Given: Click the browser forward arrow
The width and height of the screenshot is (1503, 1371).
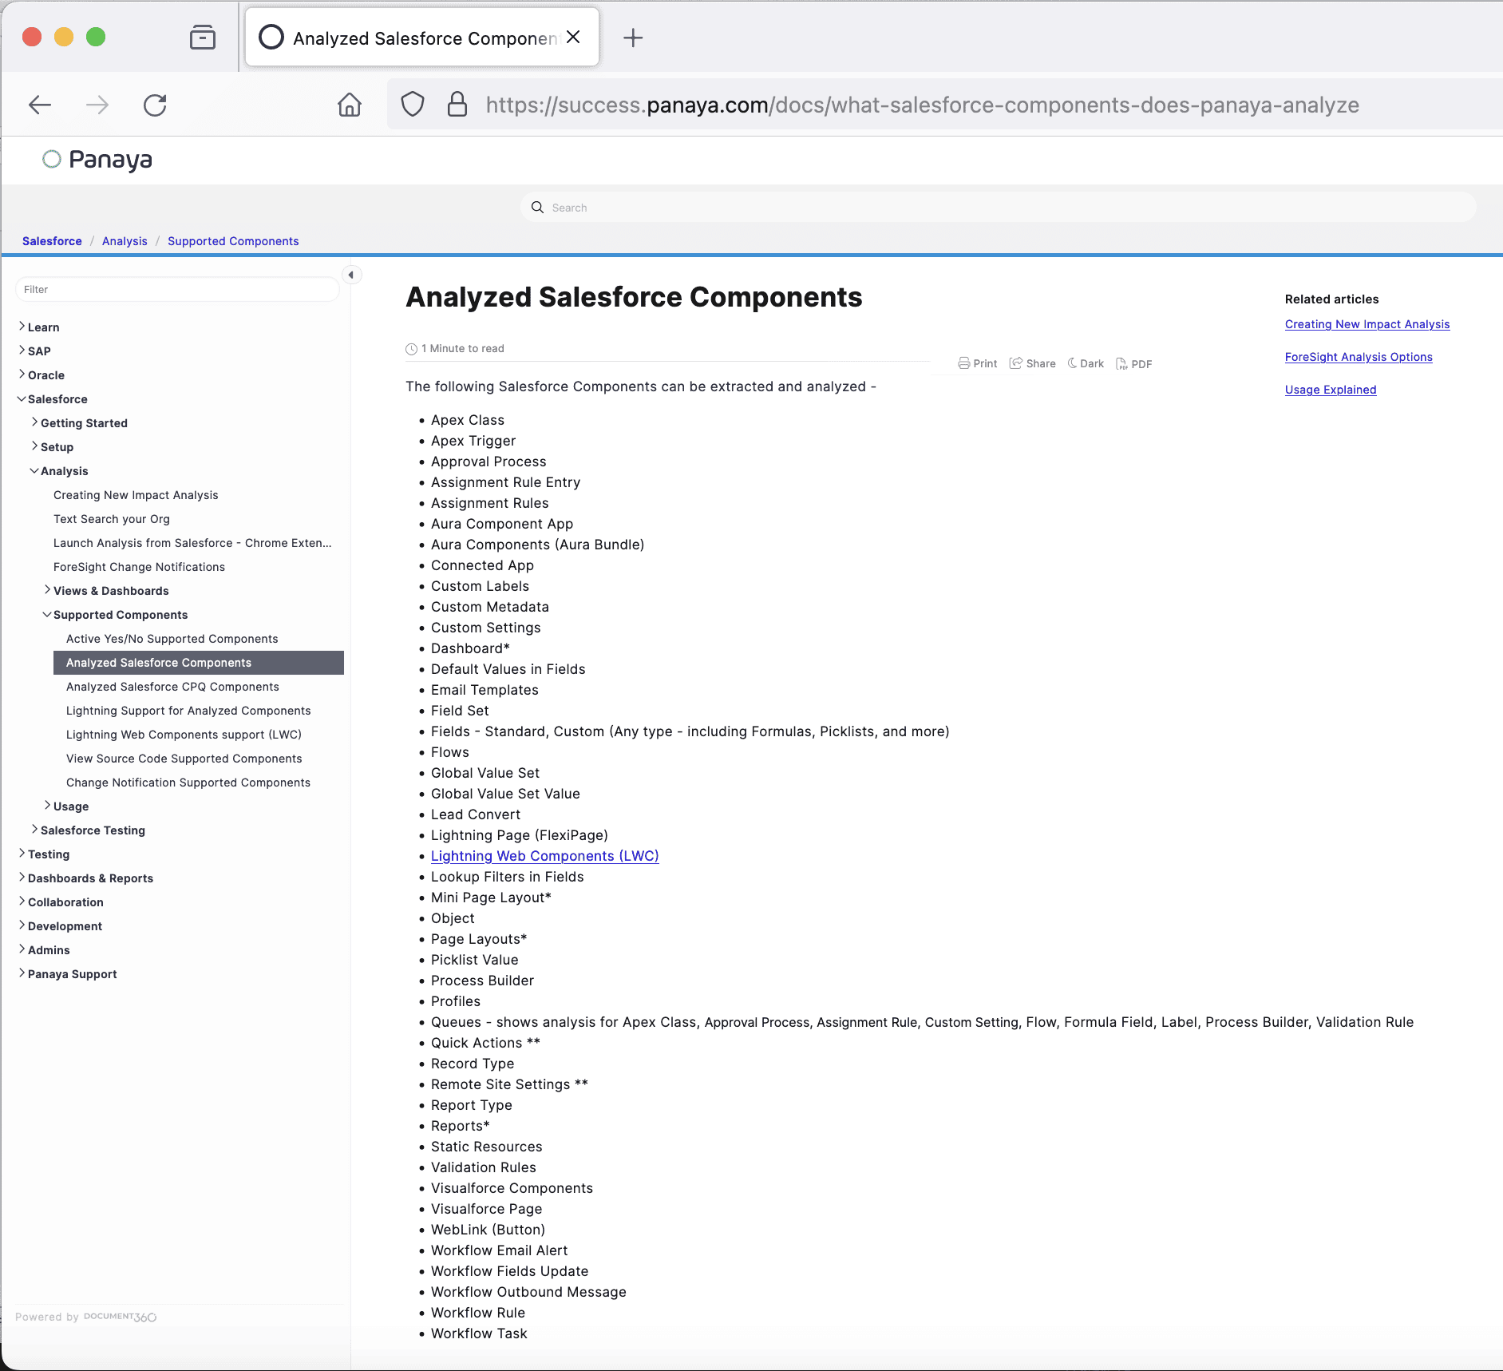Looking at the screenshot, I should click(97, 105).
